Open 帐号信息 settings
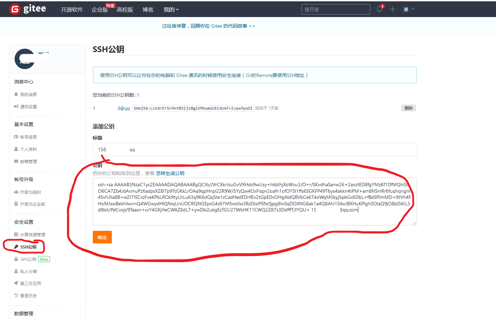 (28, 137)
